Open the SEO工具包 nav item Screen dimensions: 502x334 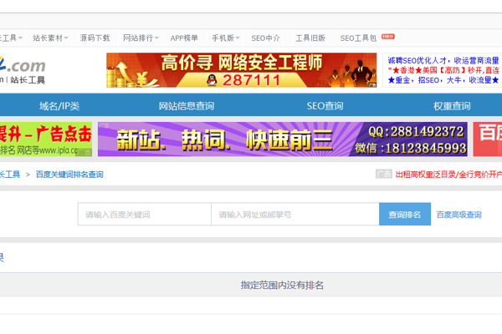(358, 38)
